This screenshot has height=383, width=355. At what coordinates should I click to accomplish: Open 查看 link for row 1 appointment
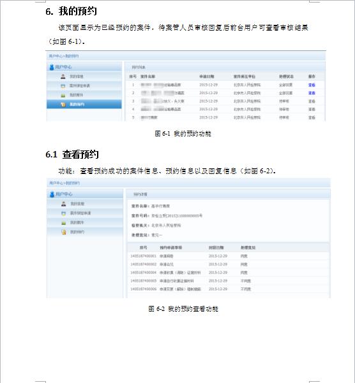(312, 85)
